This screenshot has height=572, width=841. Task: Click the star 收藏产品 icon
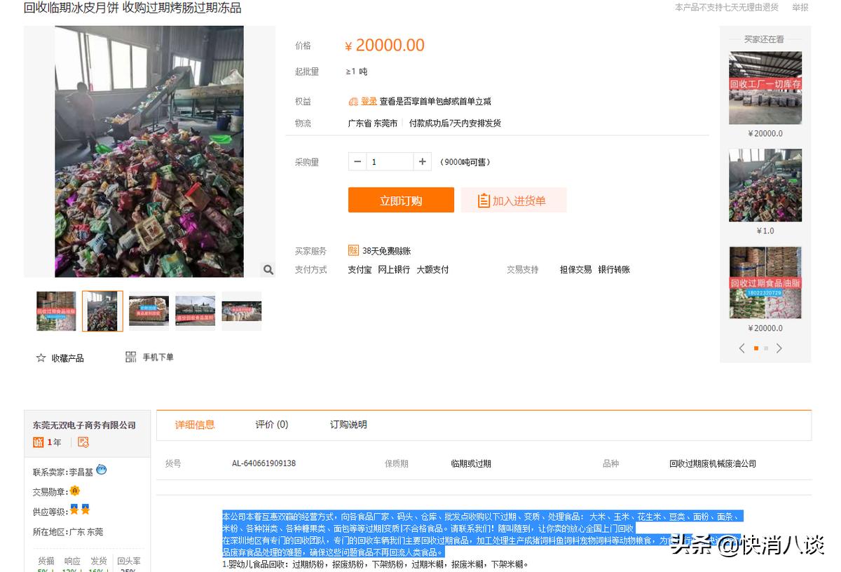click(x=41, y=357)
